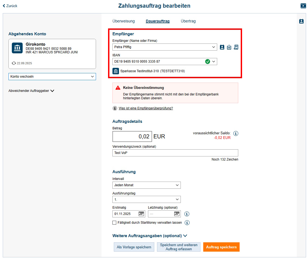Viewport: 308px width, 259px height.
Task: Open the contacts icon in right sidebar
Action: point(301,21)
